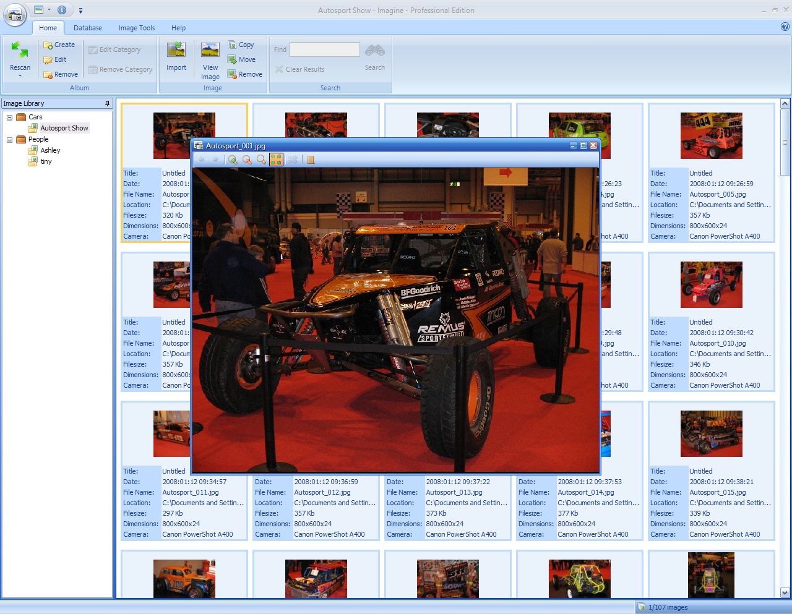Switch to the Home ribbon tab

coord(48,28)
